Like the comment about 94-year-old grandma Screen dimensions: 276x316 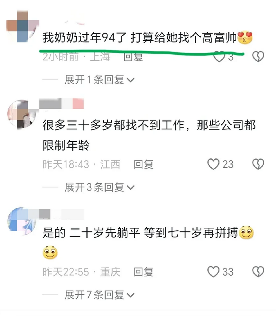click(219, 56)
